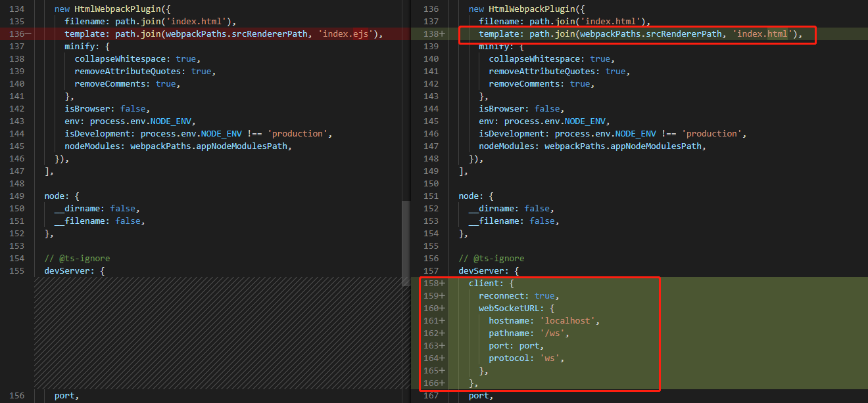
Task: Click line number 136 in the left pane
Action: click(x=16, y=33)
